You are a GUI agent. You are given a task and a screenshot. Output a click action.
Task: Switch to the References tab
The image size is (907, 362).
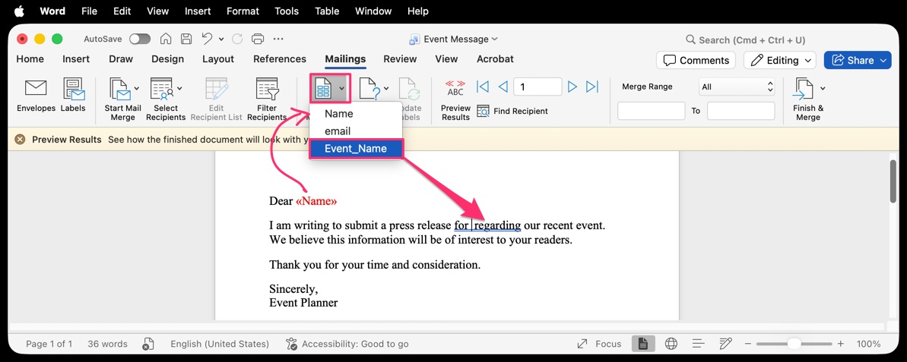280,59
